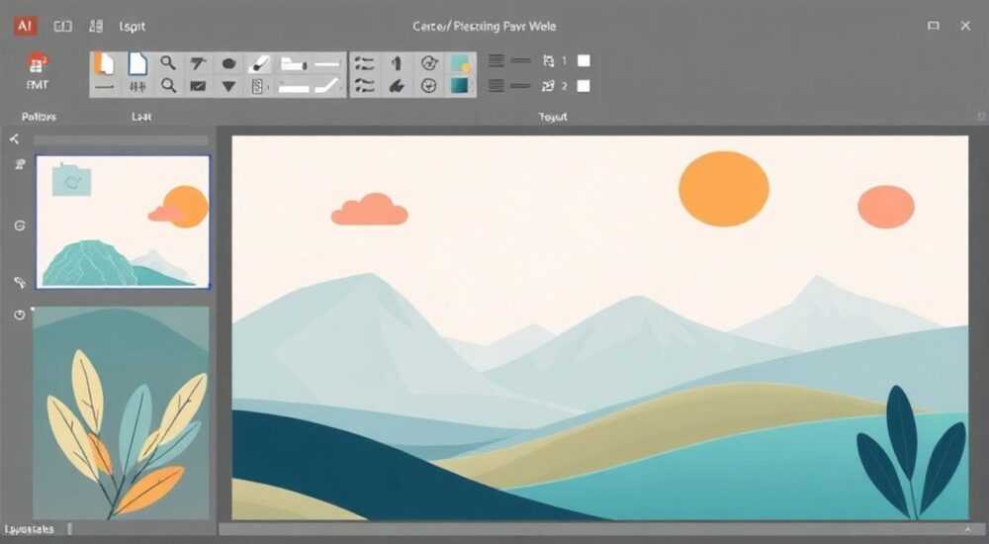Click the window restore icon beside close
The image size is (989, 544).
tap(934, 26)
